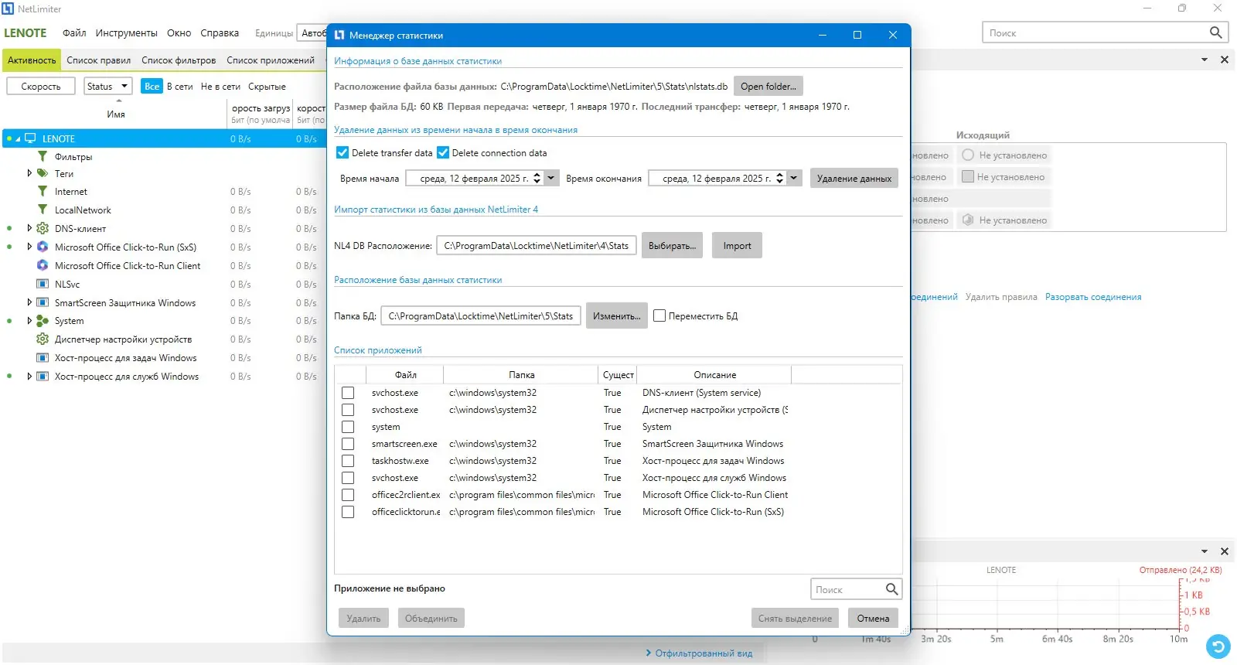Click the Описание column header
Screen dimensions: 1237x665
click(714, 375)
